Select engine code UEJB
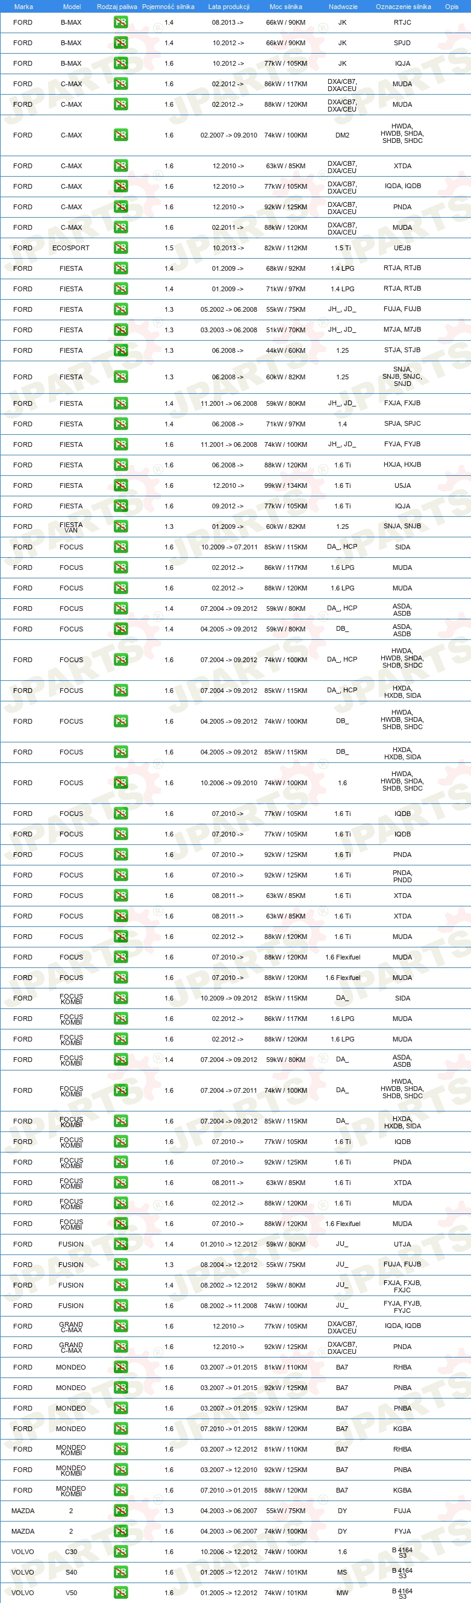 (402, 248)
